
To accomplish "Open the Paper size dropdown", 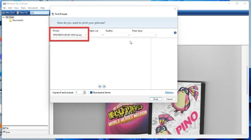I will coord(96,35).
